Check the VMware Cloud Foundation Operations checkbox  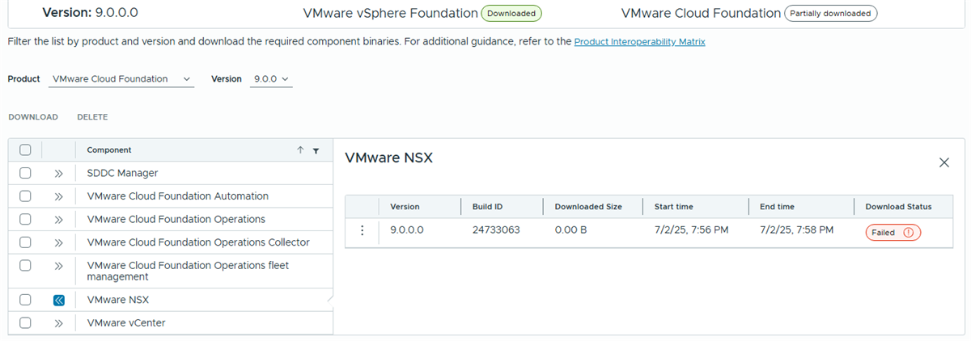(x=25, y=219)
